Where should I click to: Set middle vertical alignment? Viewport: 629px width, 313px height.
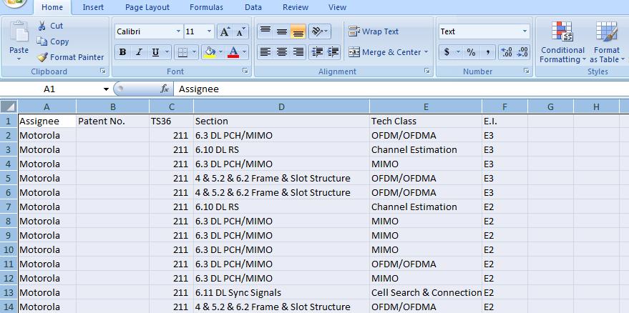[282, 31]
